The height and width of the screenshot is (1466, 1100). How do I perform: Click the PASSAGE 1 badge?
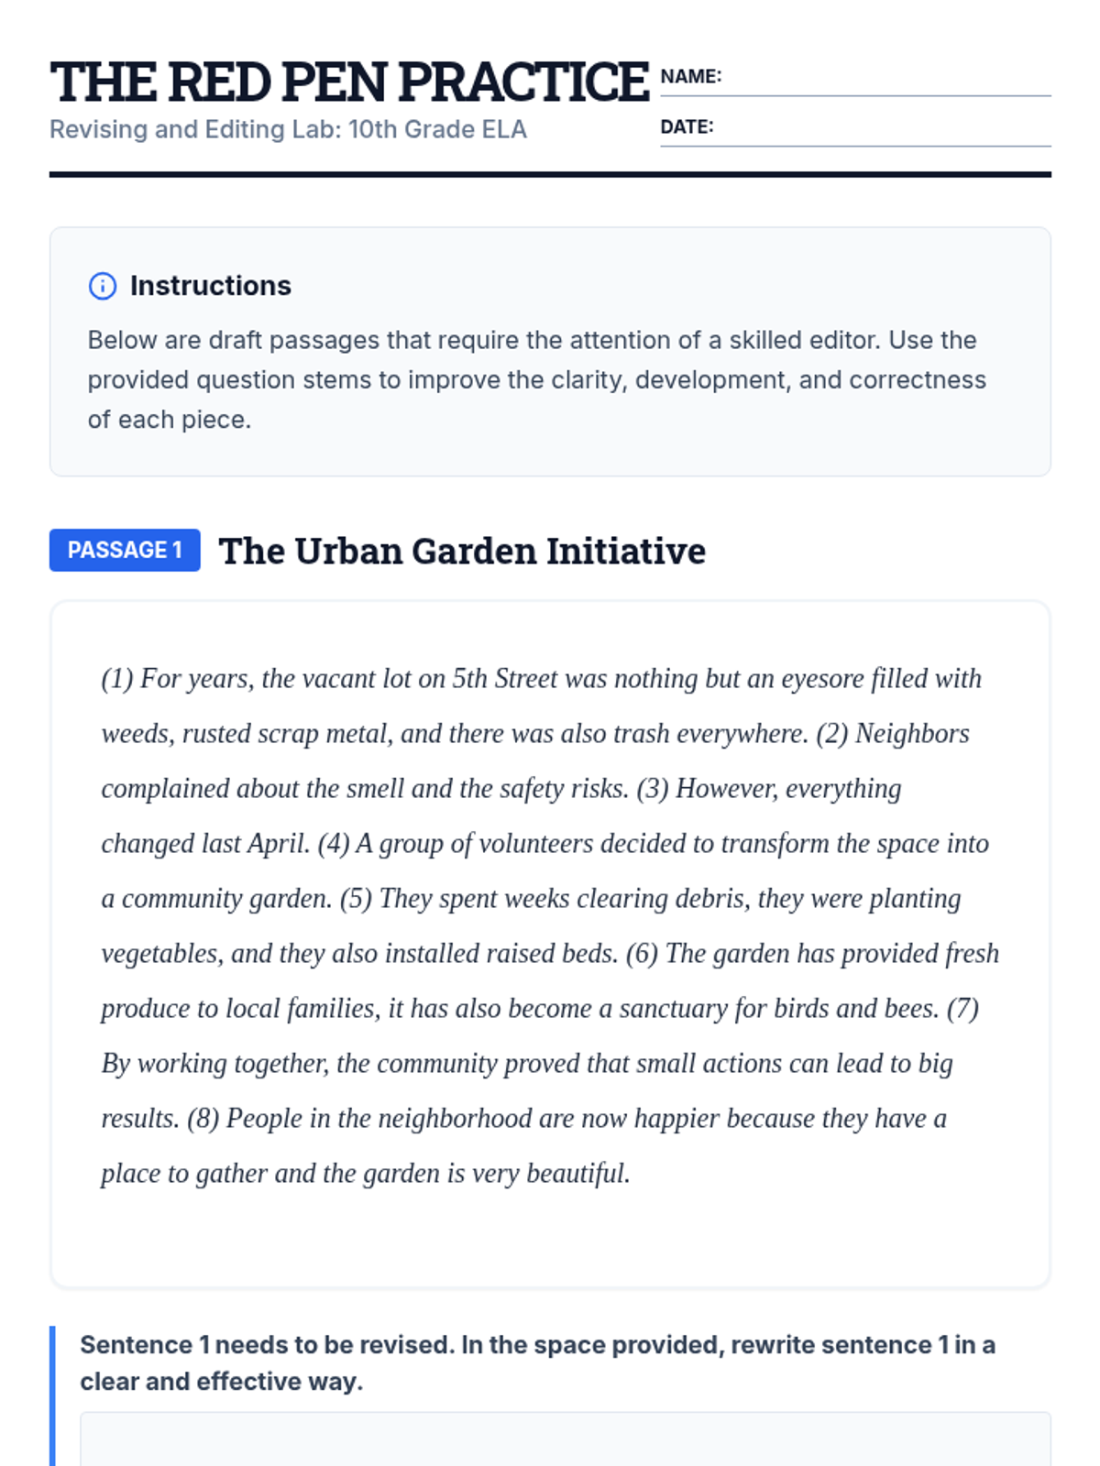pyautogui.click(x=125, y=550)
